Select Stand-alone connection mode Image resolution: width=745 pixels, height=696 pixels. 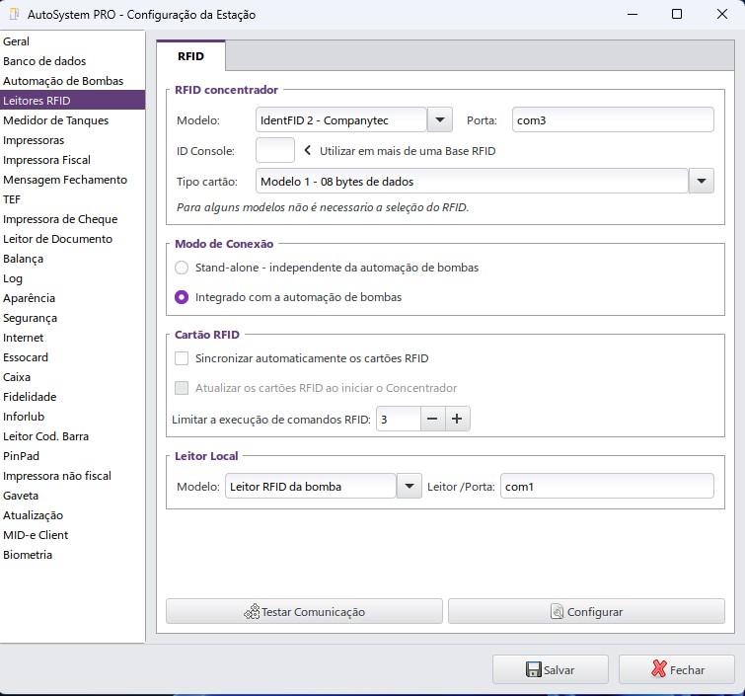click(x=181, y=268)
